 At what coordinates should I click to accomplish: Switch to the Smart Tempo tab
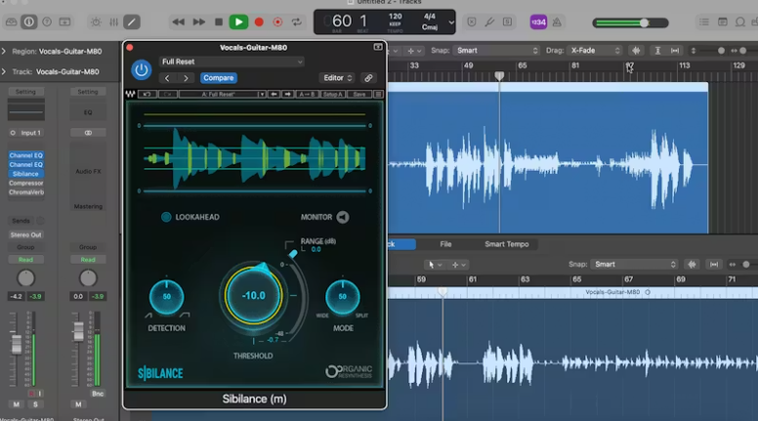pos(507,244)
